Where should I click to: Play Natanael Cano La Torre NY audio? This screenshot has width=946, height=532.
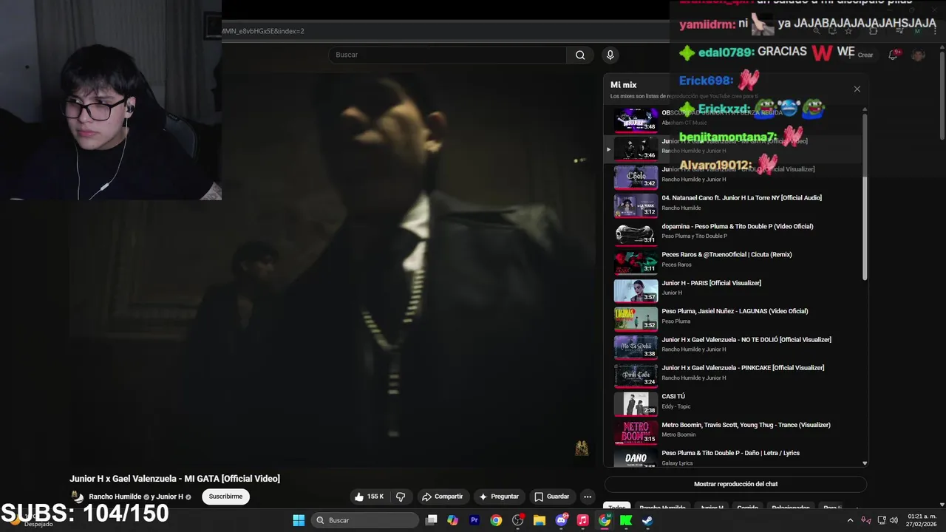click(741, 198)
